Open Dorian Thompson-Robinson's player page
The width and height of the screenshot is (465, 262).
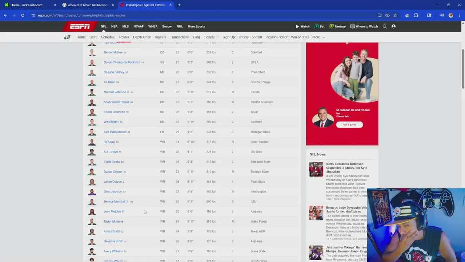click(122, 62)
